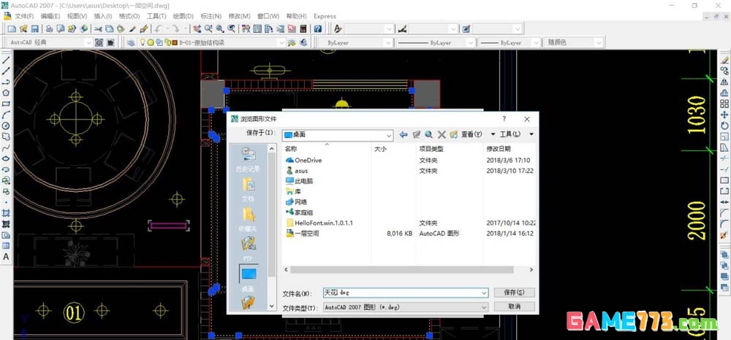Toggle the layer on/off lightbulb icon
731x340 pixels.
pos(143,42)
